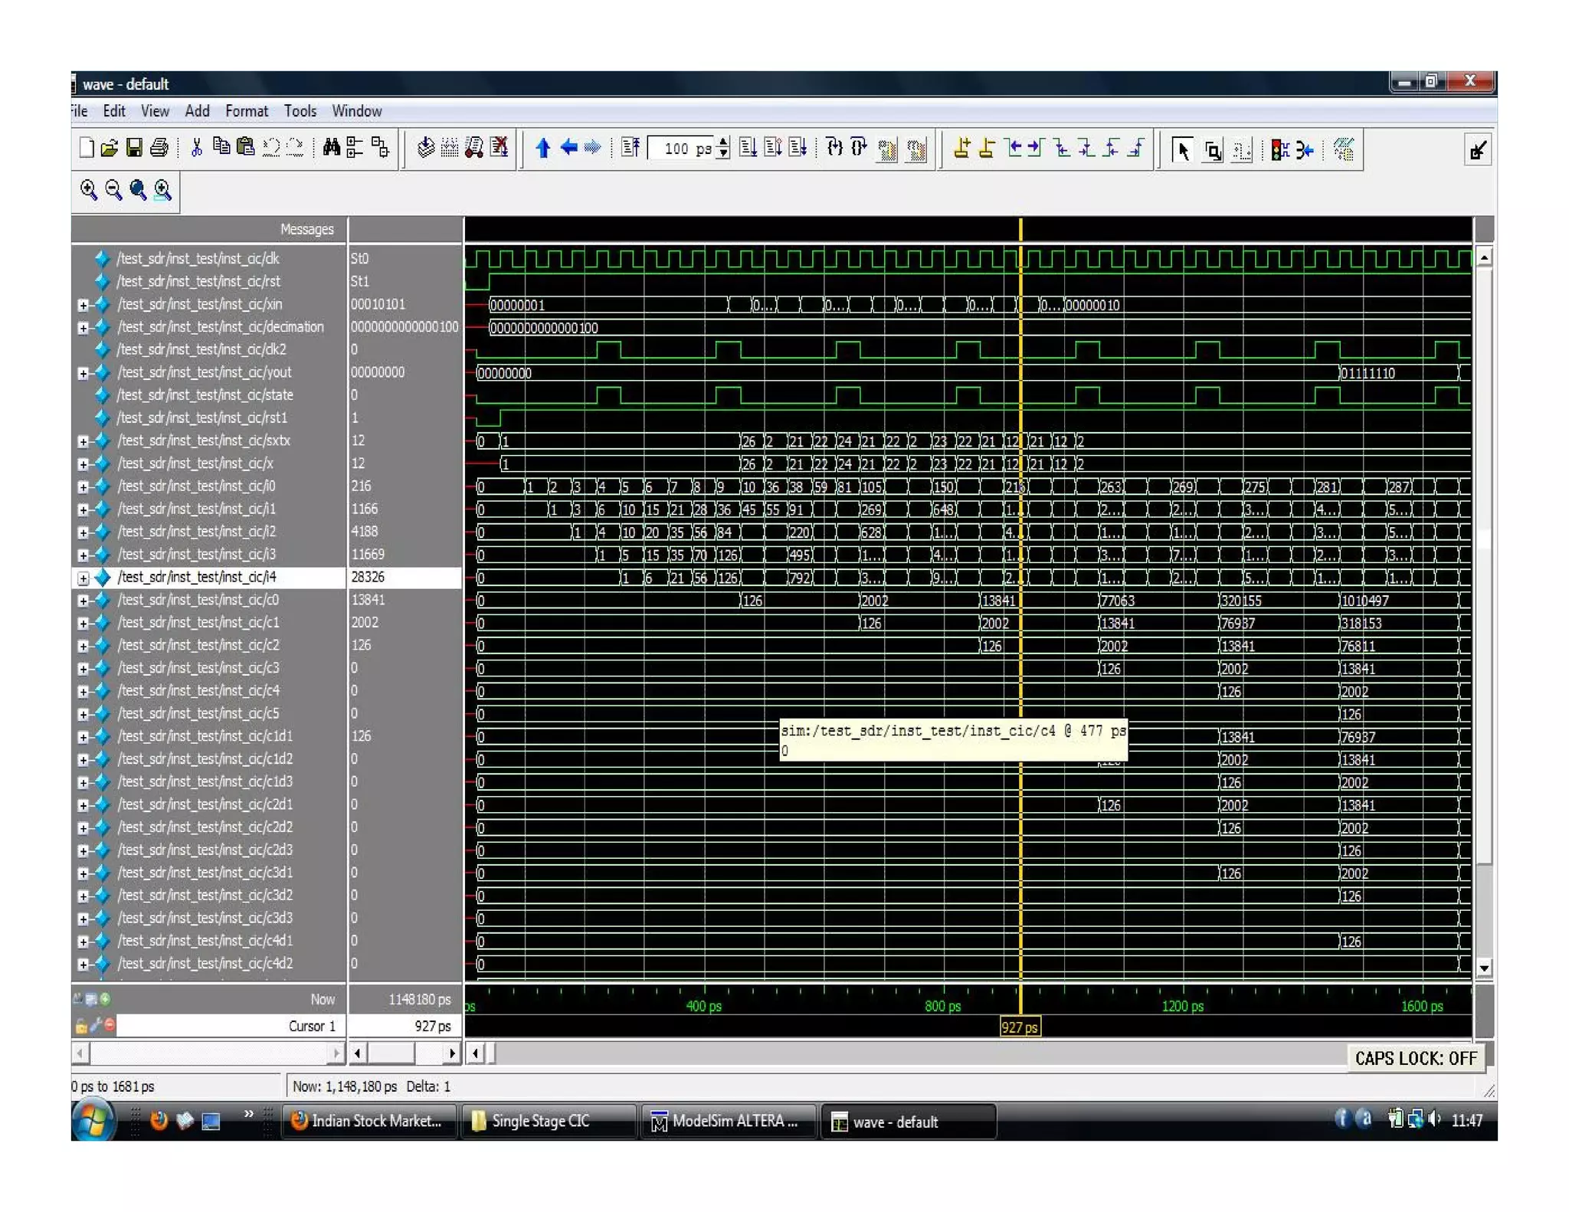Click the Zoom In magnifier icon
The image size is (1569, 1212).
coord(88,189)
